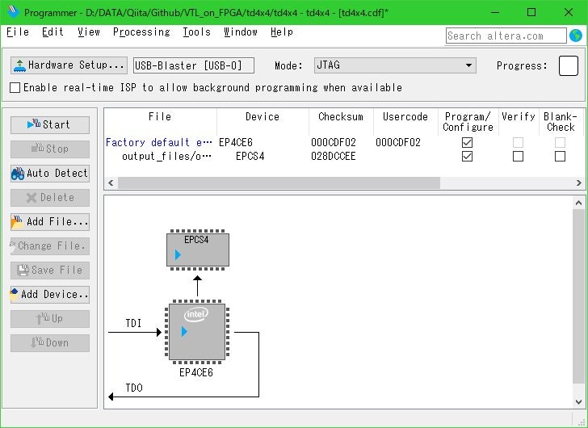Viewport: 588px width, 428px height.
Task: Click the Progress indicator box
Action: [568, 65]
